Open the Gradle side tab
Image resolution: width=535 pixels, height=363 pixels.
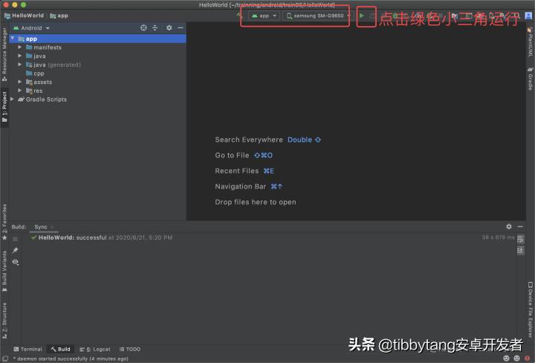click(531, 79)
